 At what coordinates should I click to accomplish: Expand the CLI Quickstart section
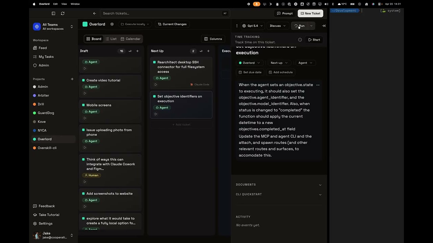279,194
